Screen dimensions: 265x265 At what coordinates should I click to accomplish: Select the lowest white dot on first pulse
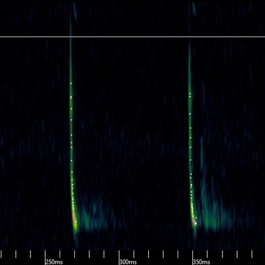(x=76, y=221)
